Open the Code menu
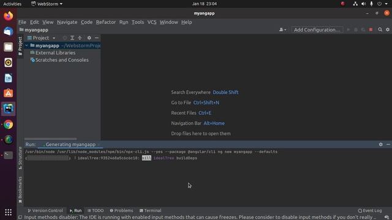This screenshot has width=392, height=220. (x=86, y=22)
